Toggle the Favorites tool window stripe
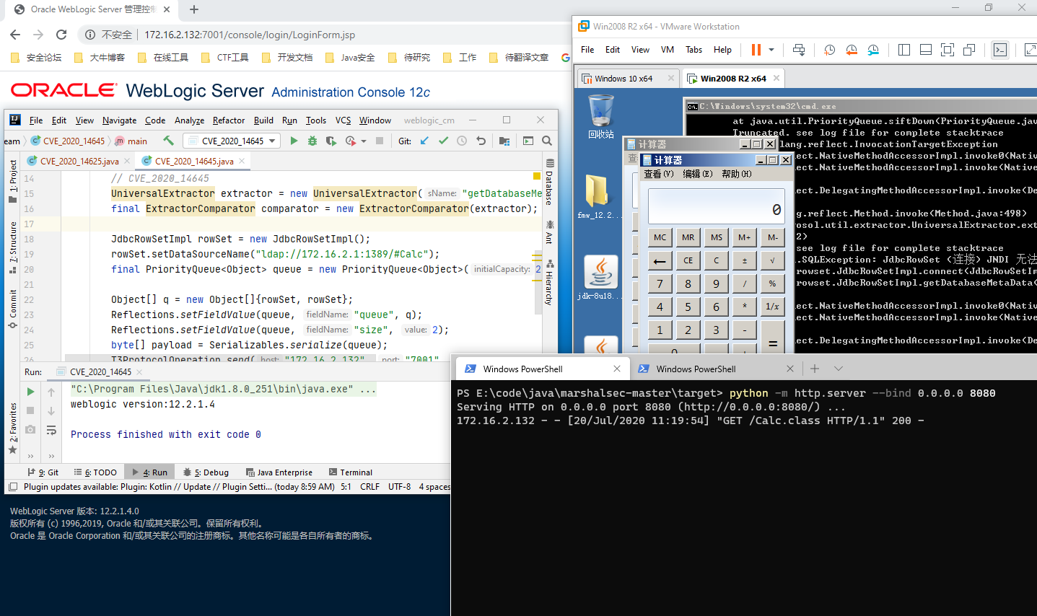Viewport: 1037px width, 616px height. coord(13,428)
